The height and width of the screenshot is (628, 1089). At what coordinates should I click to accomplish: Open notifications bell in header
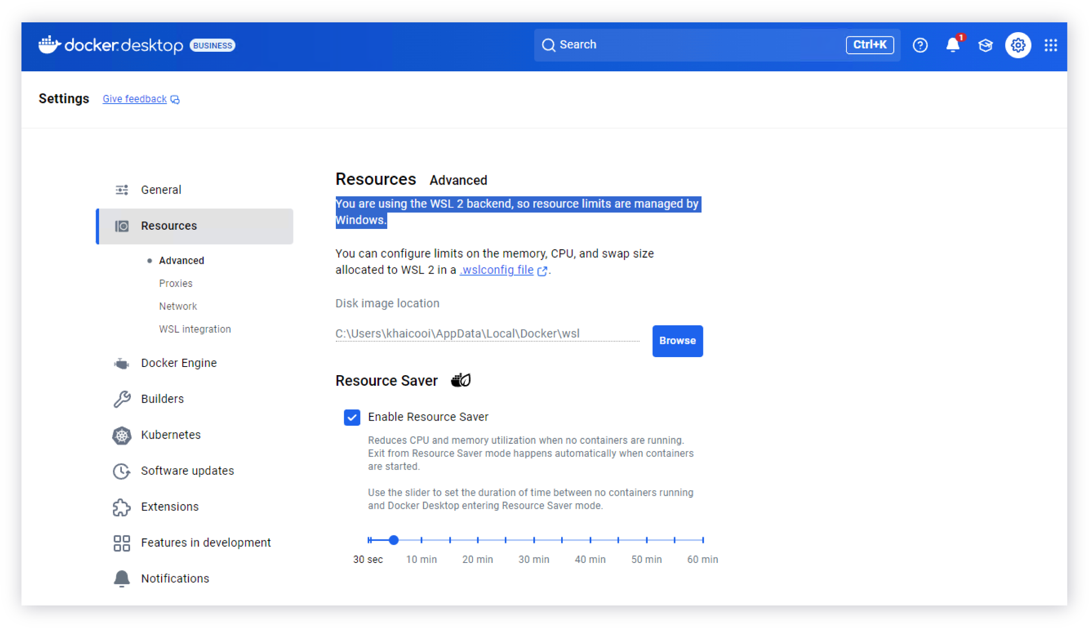pyautogui.click(x=953, y=45)
